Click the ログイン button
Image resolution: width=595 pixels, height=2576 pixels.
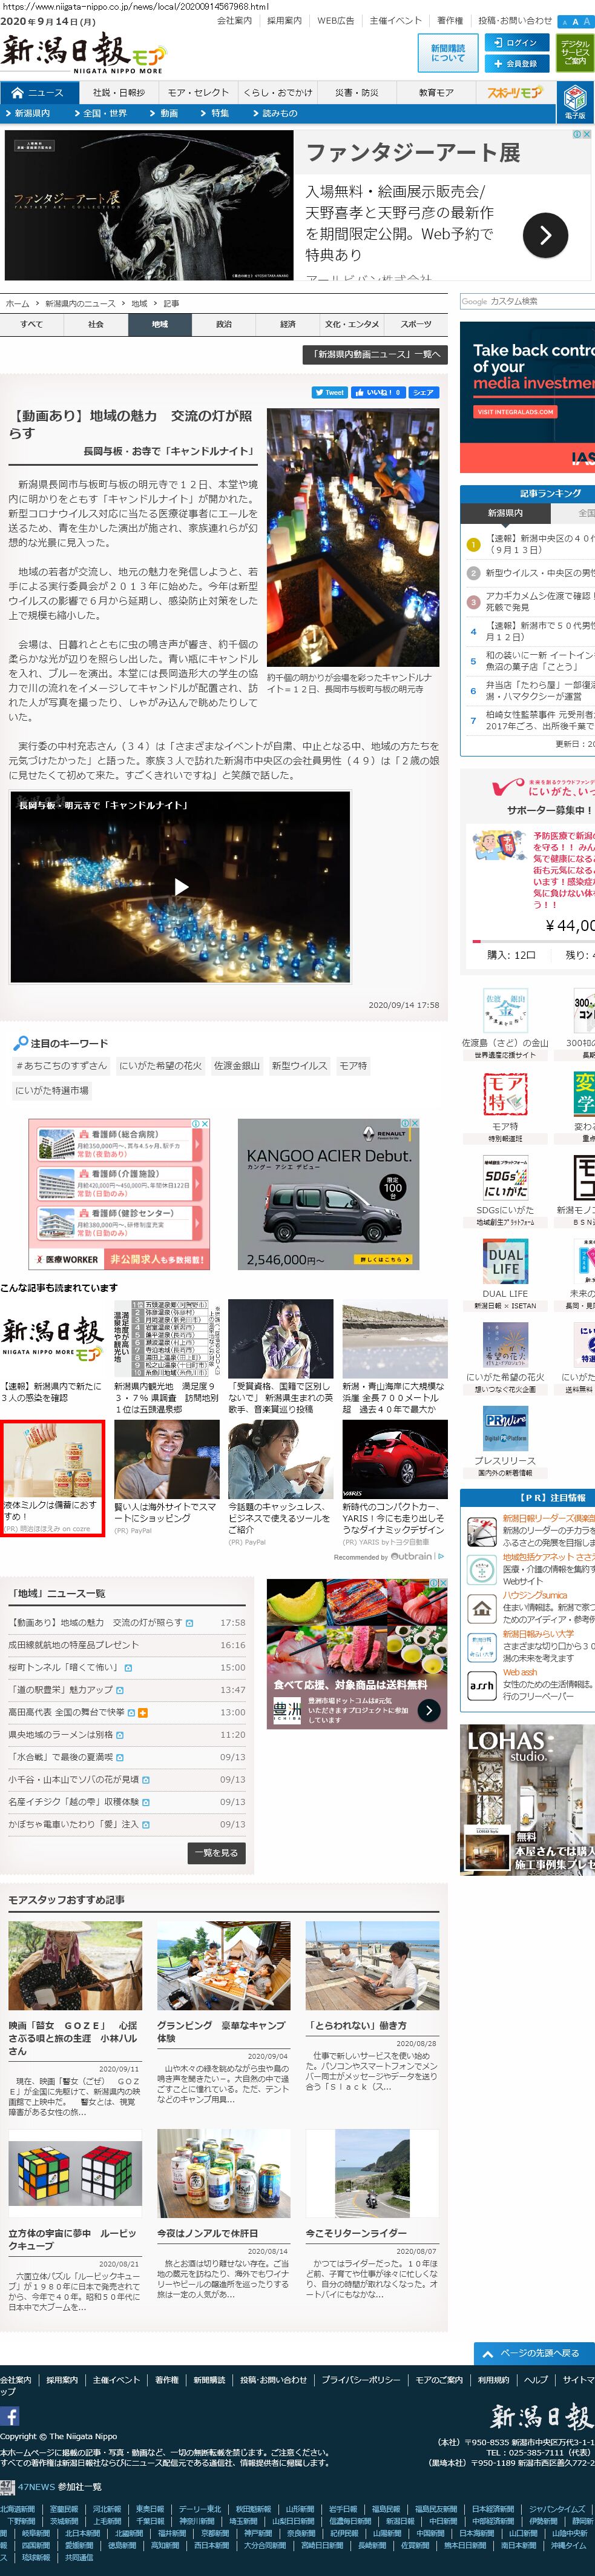pyautogui.click(x=515, y=43)
